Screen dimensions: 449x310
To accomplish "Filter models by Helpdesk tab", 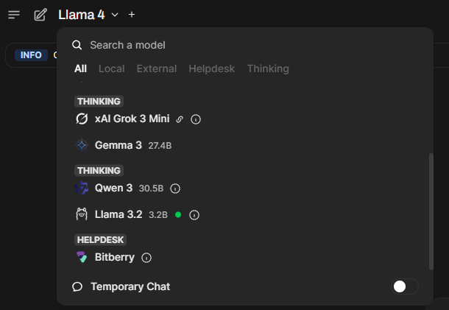I will pos(211,68).
